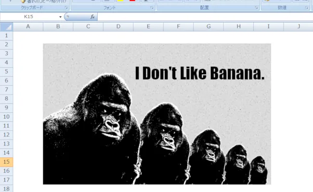Open the クリップボード dialog launcher
Screen dimensions: 313x192
tap(66, 8)
